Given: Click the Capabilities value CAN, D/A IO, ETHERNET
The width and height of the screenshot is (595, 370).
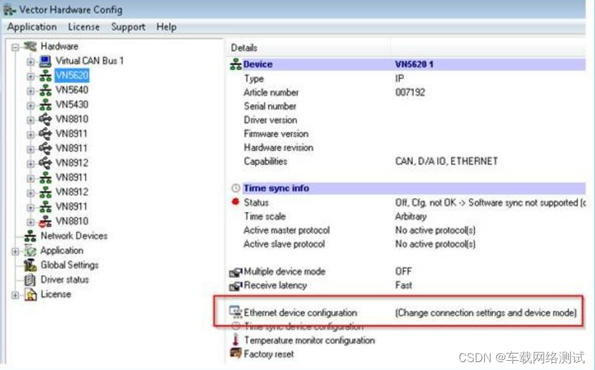Looking at the screenshot, I should point(446,161).
